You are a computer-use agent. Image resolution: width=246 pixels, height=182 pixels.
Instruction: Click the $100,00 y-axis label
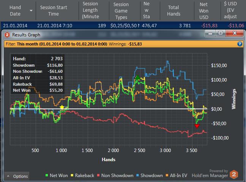[219, 80]
